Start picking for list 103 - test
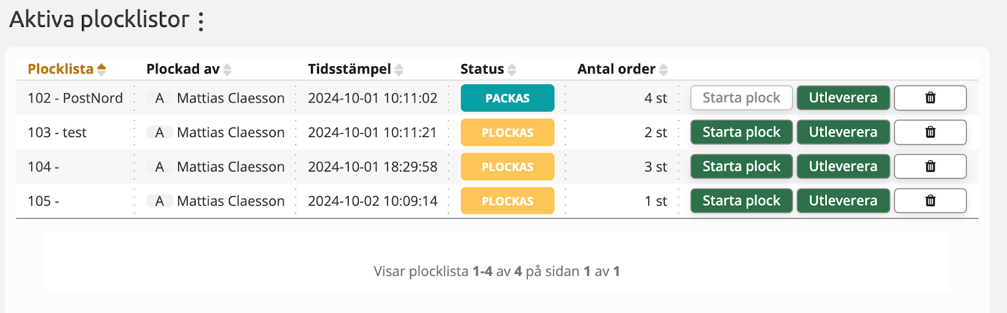This screenshot has width=1007, height=313. click(741, 133)
